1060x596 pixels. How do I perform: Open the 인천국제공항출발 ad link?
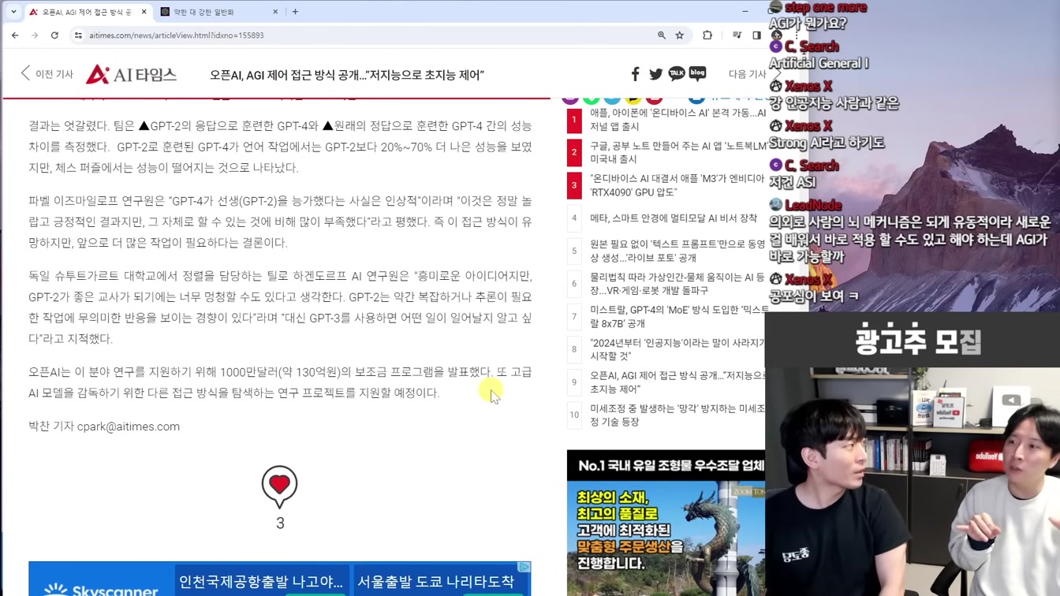click(x=261, y=582)
